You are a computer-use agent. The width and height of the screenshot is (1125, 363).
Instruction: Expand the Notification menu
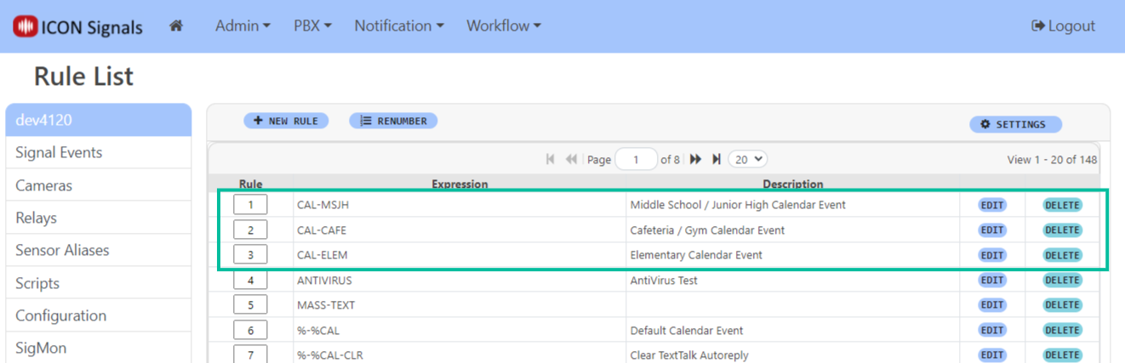coord(399,26)
